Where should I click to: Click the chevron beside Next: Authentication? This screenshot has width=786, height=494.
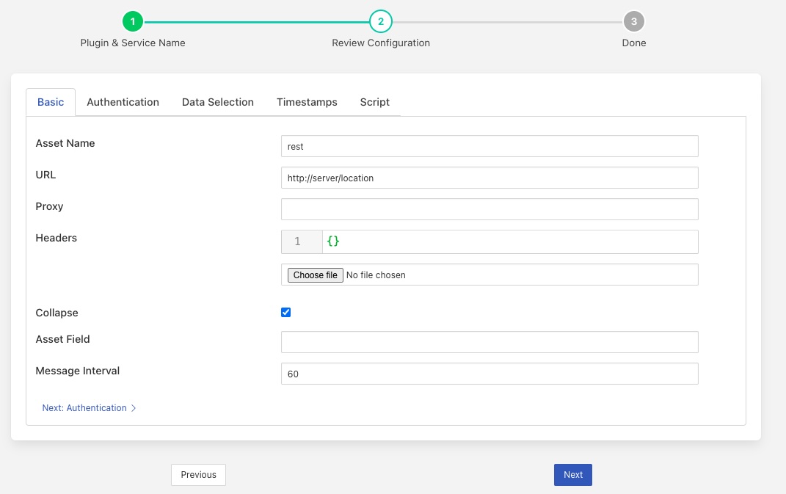pyautogui.click(x=134, y=408)
